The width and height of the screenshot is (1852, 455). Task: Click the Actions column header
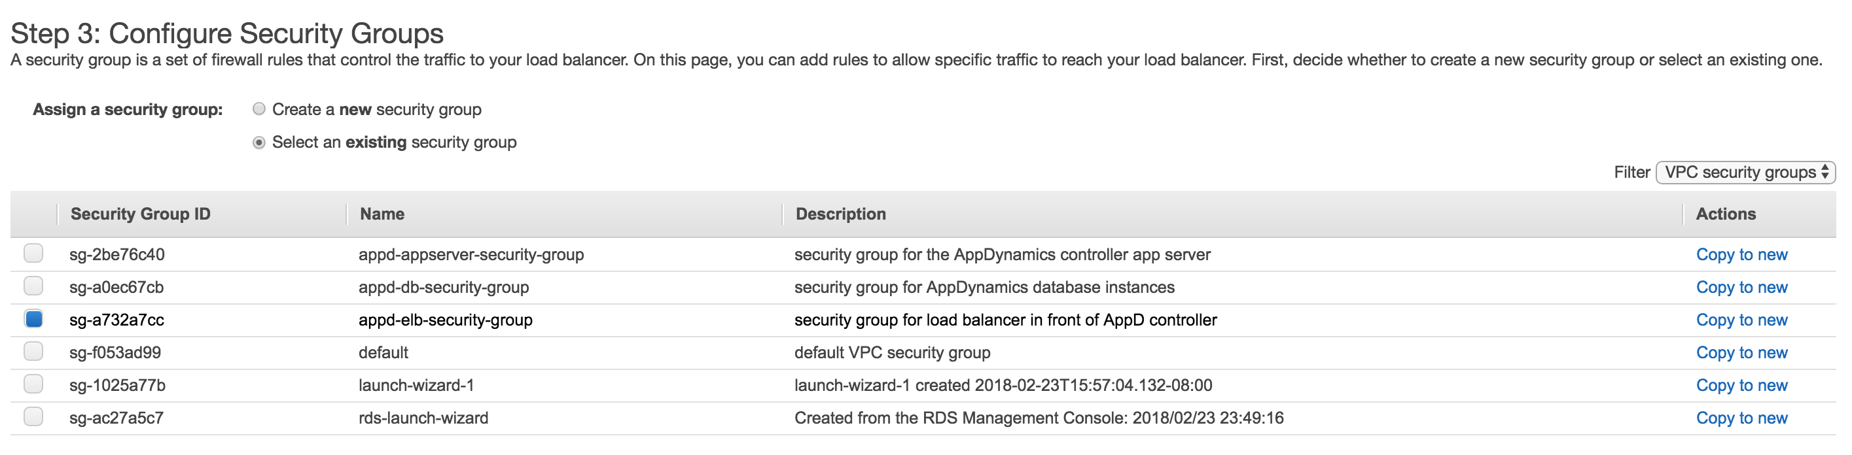click(x=1726, y=214)
